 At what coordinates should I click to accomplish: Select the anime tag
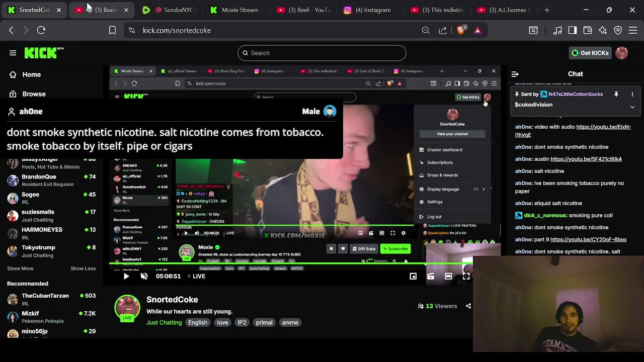pyautogui.click(x=290, y=322)
